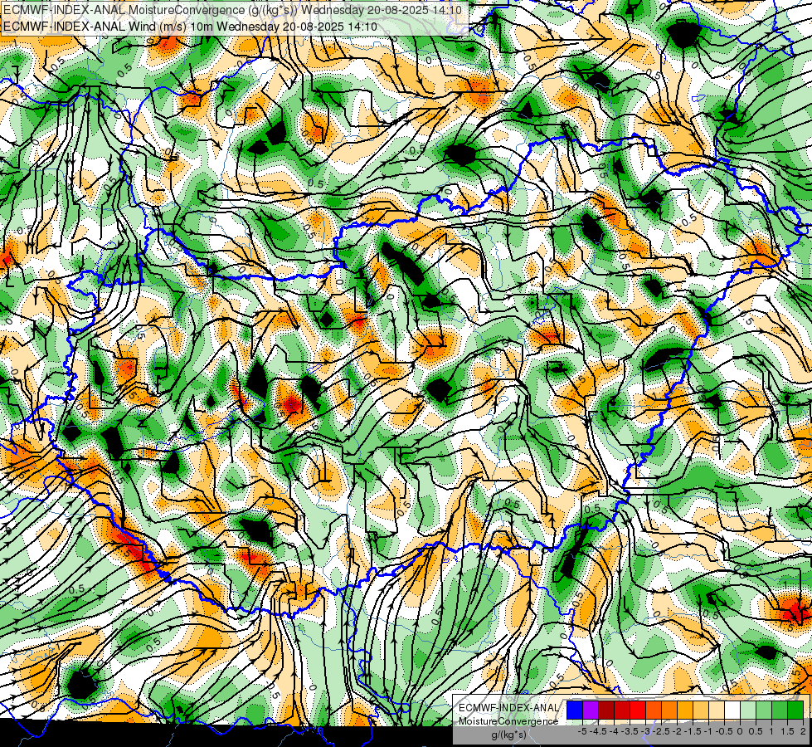Click the "-5" legend tick label
The width and height of the screenshot is (812, 747).
pos(582,731)
